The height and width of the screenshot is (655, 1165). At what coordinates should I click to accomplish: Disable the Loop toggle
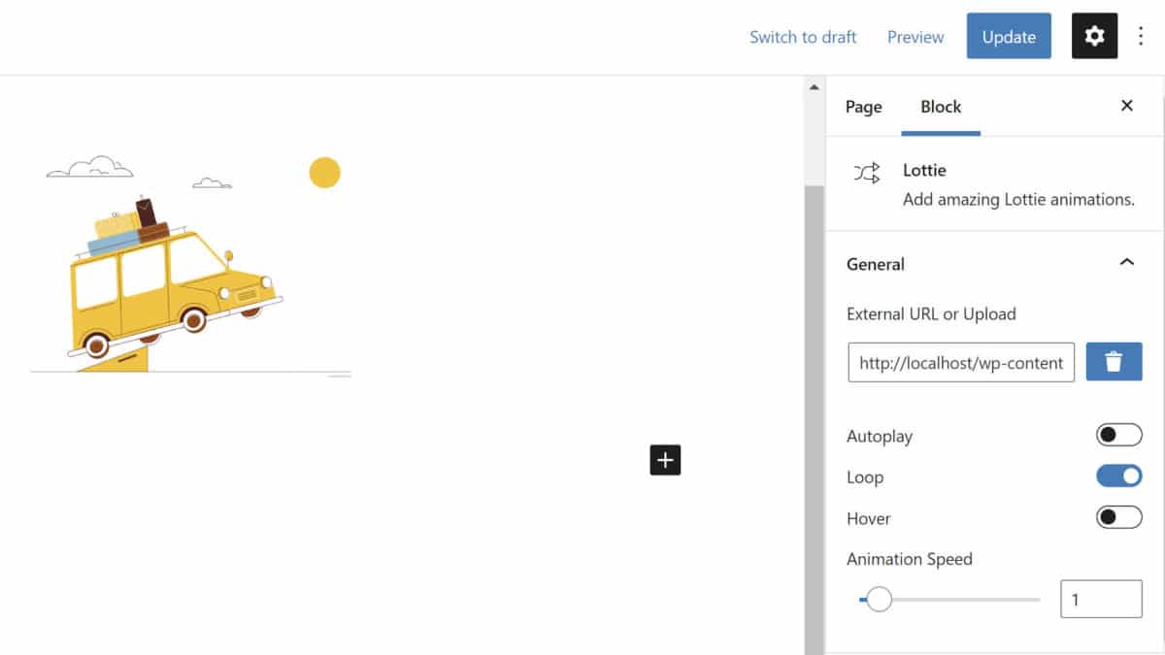pos(1118,476)
